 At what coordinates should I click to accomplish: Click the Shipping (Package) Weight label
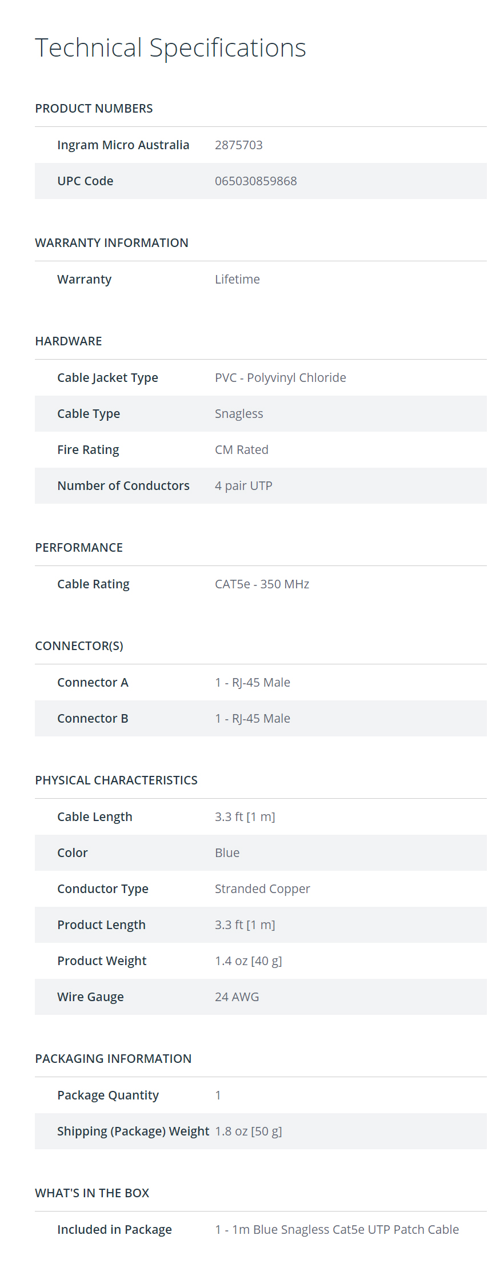[133, 1131]
